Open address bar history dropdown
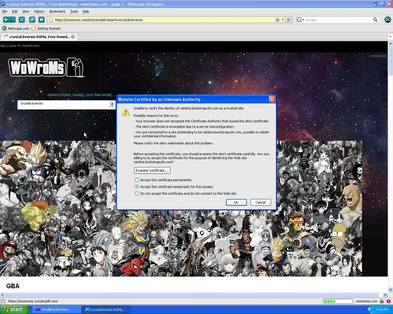393x314 pixels. (x=282, y=20)
